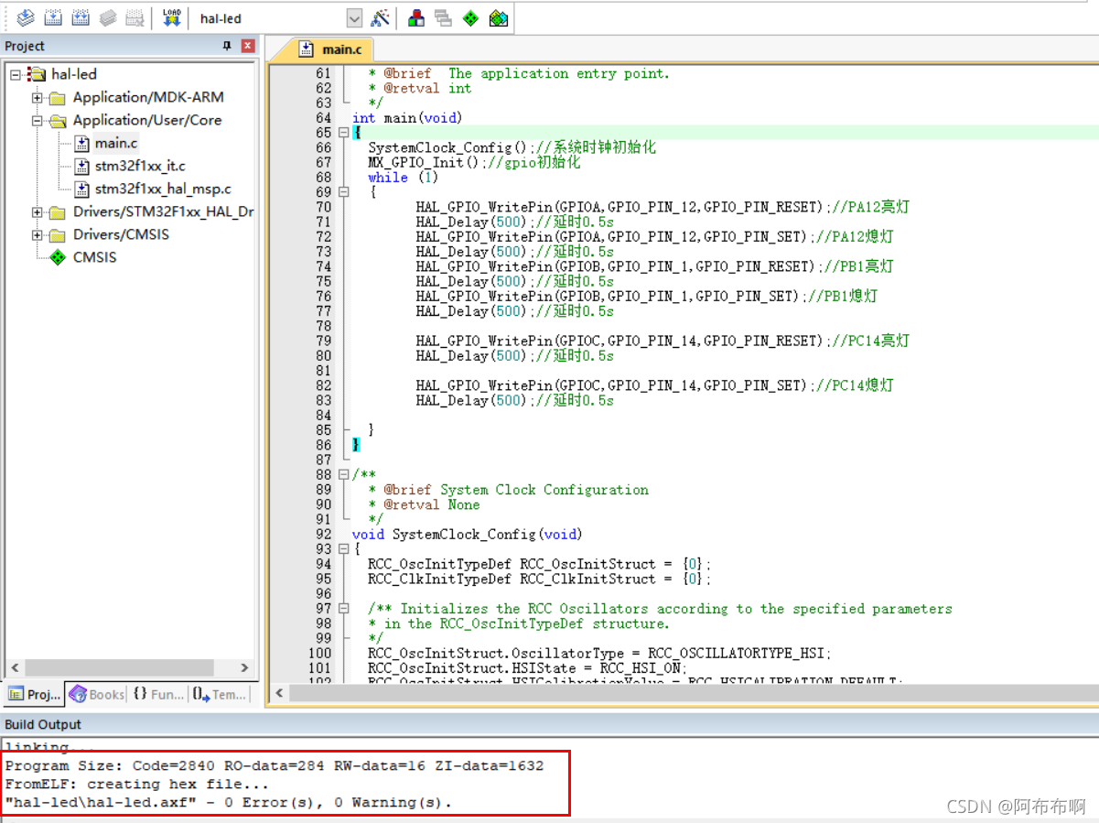Click the Build target toolbar icon
Viewport: 1099px width, 823px height.
pyautogui.click(x=53, y=17)
